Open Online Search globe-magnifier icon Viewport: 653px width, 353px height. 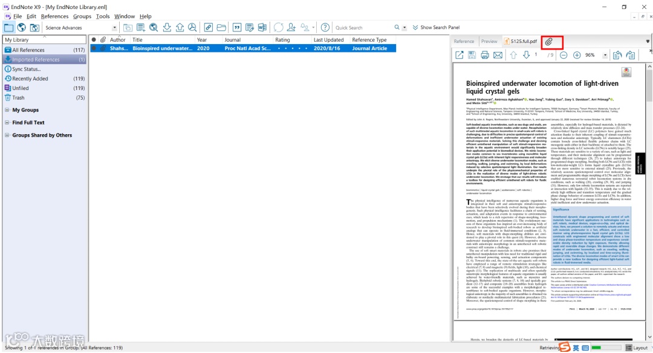(x=154, y=27)
